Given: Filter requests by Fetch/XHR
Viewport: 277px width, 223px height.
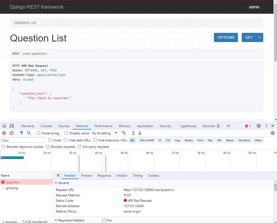Looking at the screenshot, I should click(x=147, y=140).
